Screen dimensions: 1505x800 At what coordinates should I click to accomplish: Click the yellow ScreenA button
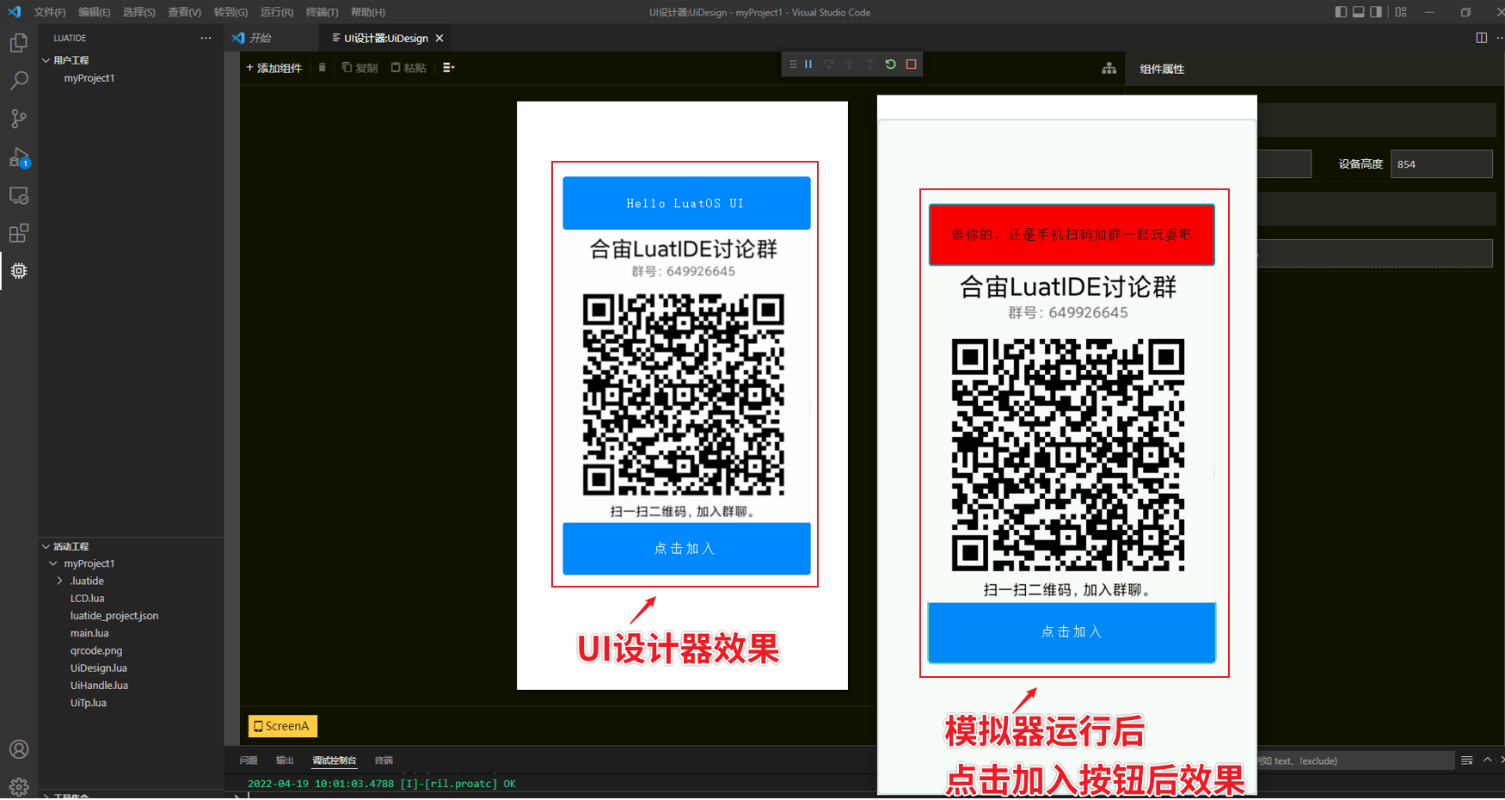(282, 726)
